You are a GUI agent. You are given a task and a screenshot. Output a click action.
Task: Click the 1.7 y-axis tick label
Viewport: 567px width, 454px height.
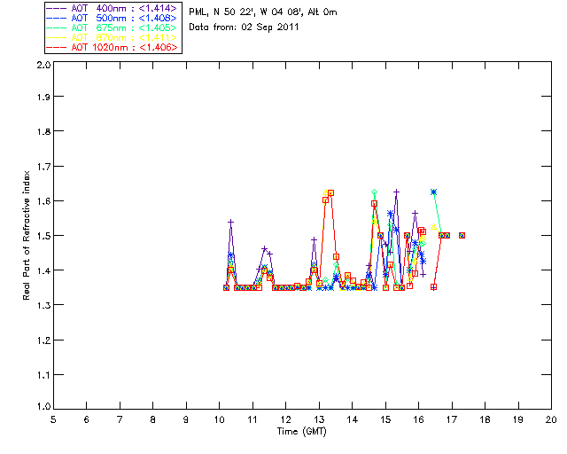[43, 167]
